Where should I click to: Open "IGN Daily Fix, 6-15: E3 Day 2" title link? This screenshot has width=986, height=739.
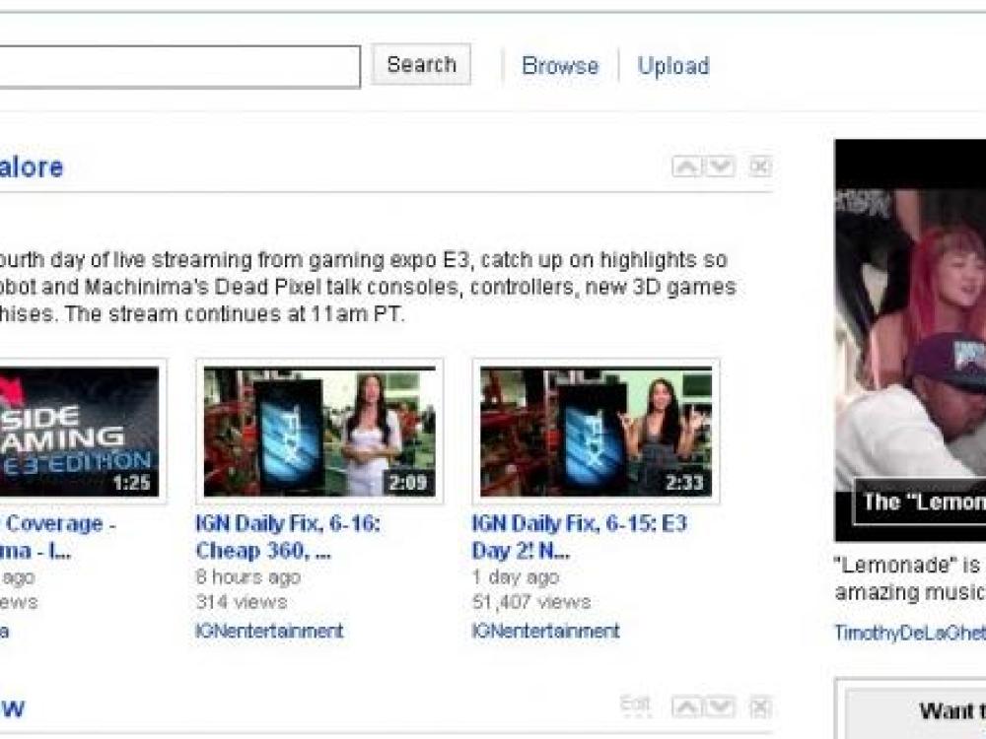click(579, 537)
